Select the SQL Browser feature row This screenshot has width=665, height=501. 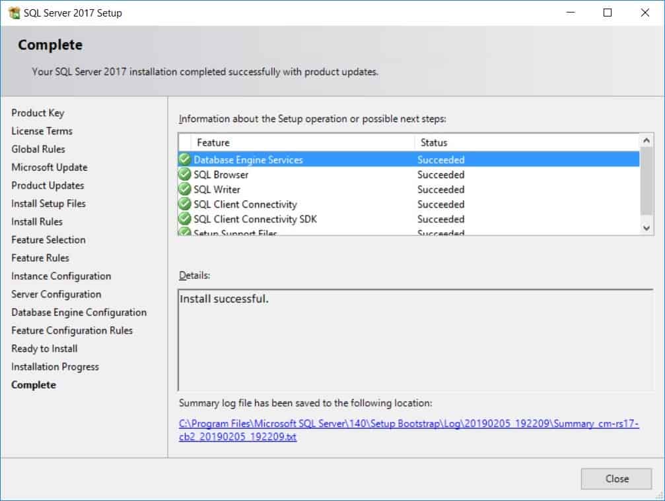click(x=409, y=175)
